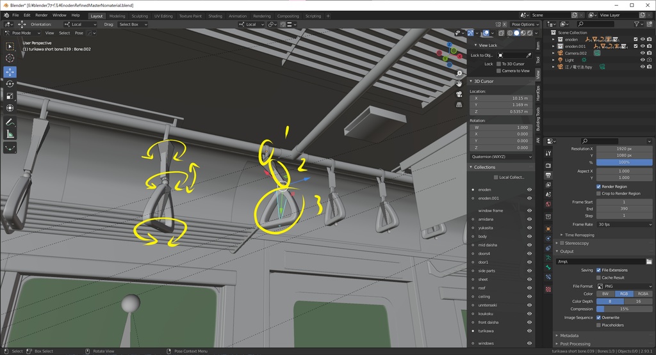Open the Render properties tab icon
Screen dimensions: 656x355
[548, 166]
